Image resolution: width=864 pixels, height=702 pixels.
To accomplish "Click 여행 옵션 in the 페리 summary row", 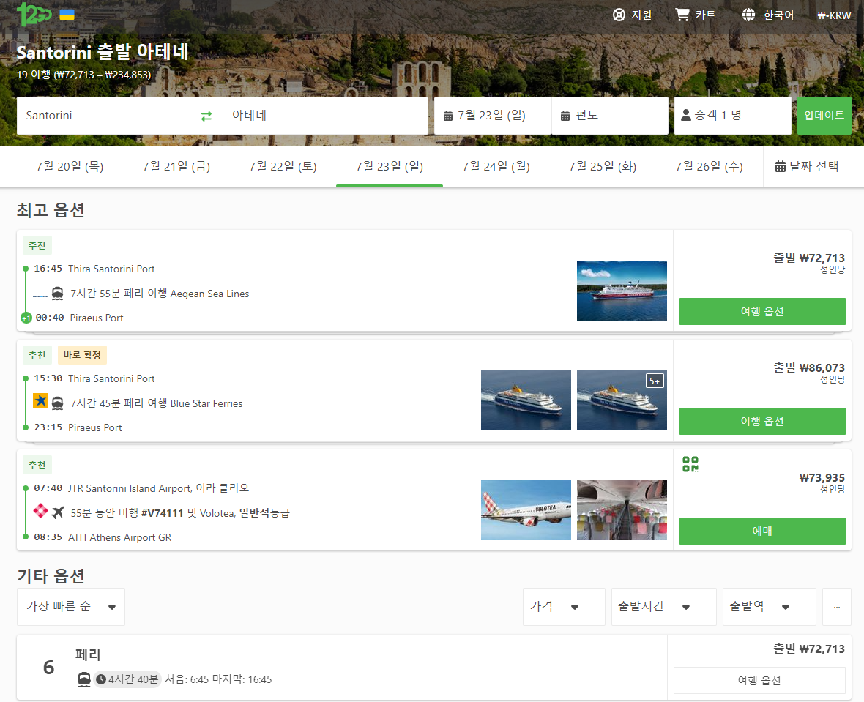I will (759, 681).
